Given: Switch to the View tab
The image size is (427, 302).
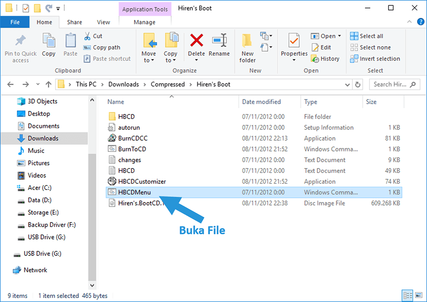Looking at the screenshot, I should tap(103, 22).
